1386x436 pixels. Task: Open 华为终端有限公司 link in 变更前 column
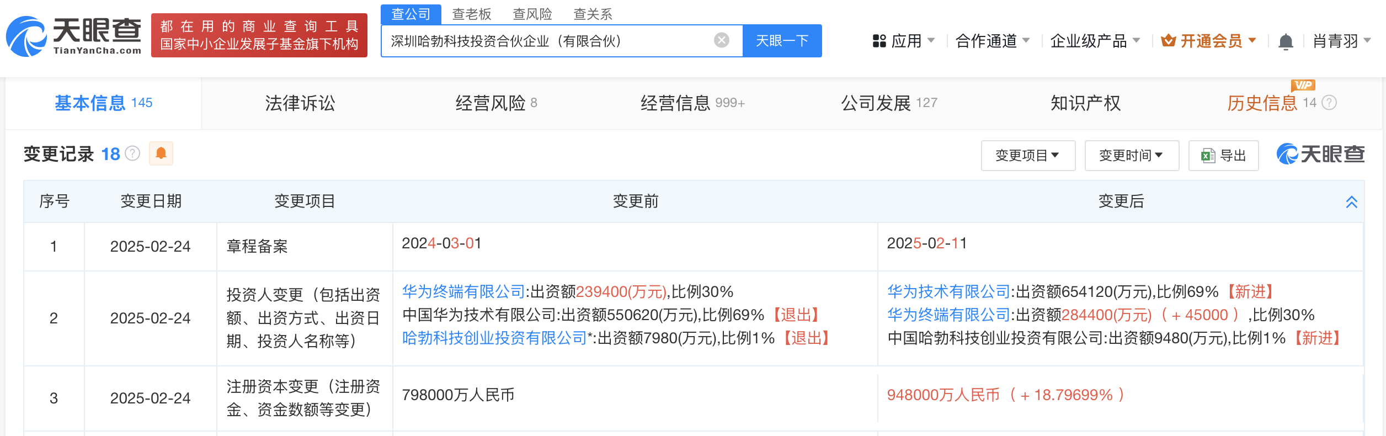(x=463, y=291)
